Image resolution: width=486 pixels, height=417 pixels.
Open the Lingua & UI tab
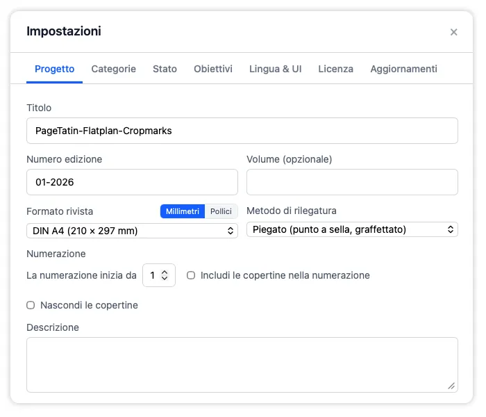[275, 69]
